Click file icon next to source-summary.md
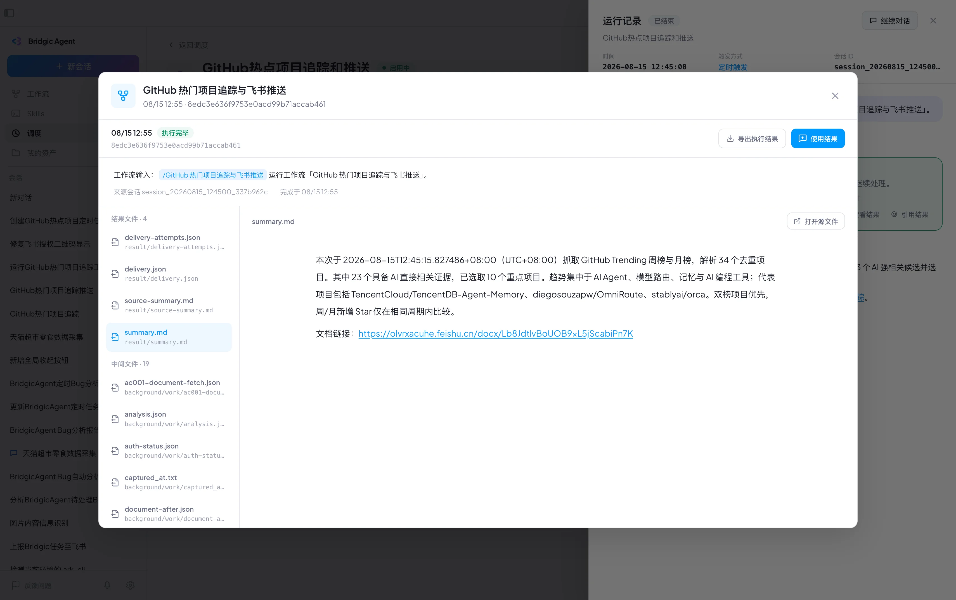956x600 pixels. (x=115, y=305)
